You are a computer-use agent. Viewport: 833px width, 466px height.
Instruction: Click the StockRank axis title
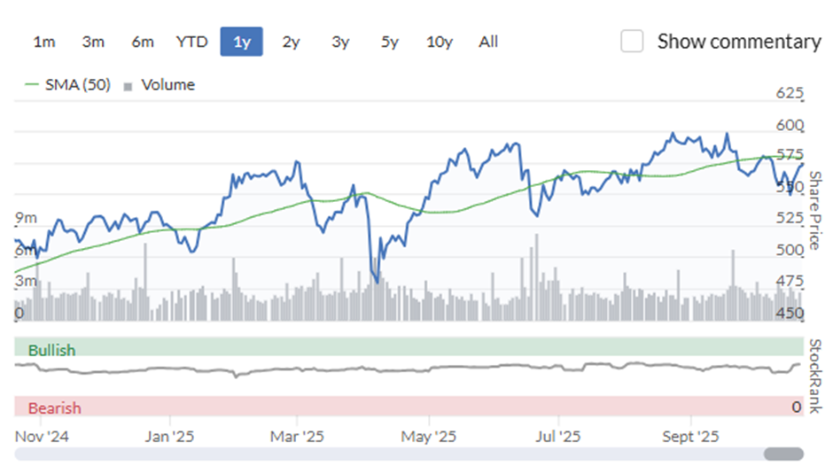[815, 377]
